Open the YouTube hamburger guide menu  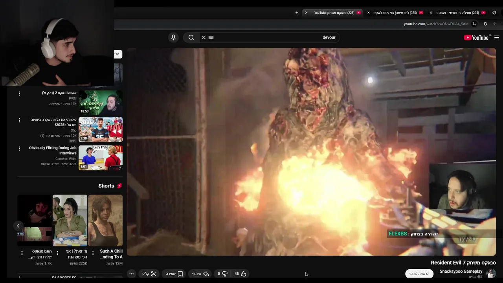(x=497, y=38)
